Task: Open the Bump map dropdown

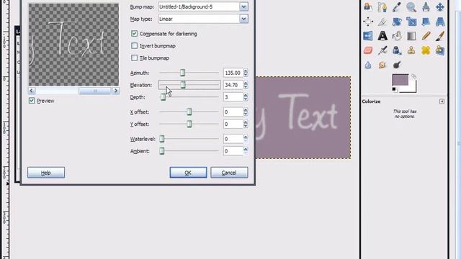Action: [243, 6]
